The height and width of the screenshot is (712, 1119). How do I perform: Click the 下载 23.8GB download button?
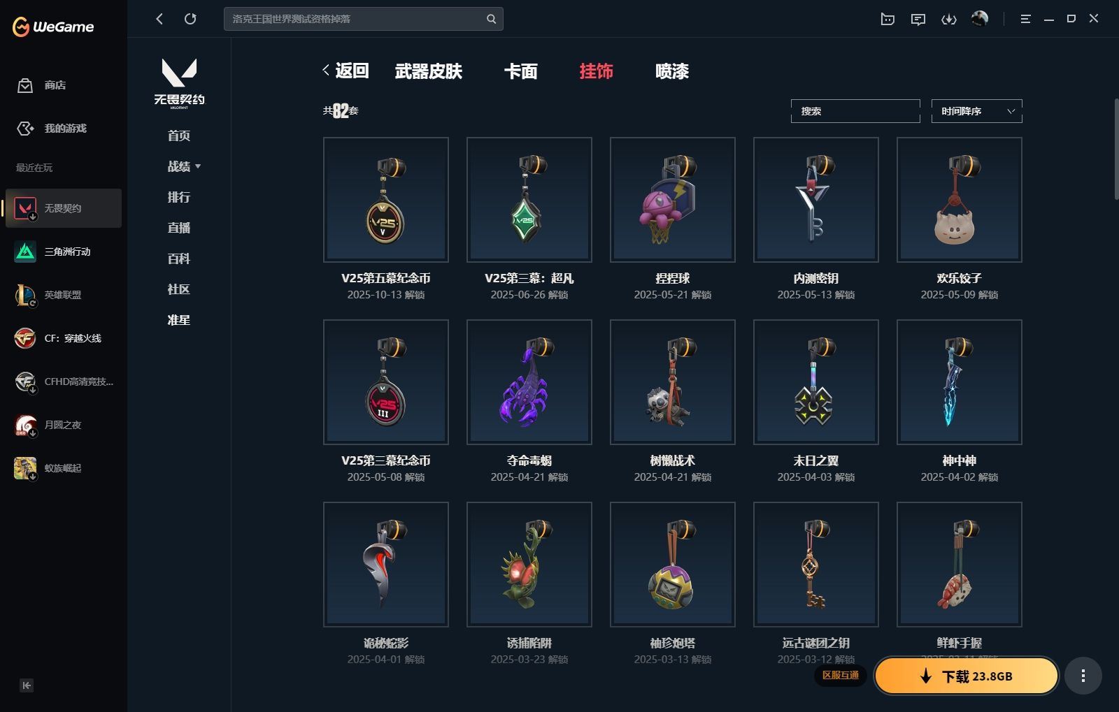[x=967, y=676]
